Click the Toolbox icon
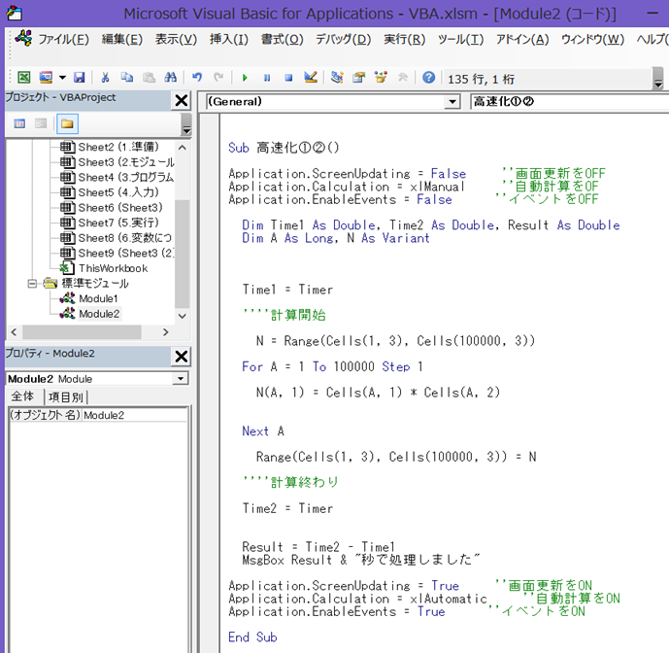 402,78
